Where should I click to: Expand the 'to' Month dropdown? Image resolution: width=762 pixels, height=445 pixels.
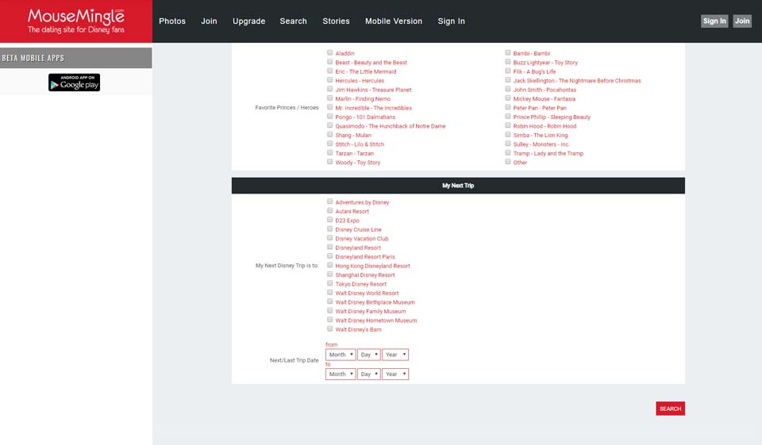pos(341,374)
